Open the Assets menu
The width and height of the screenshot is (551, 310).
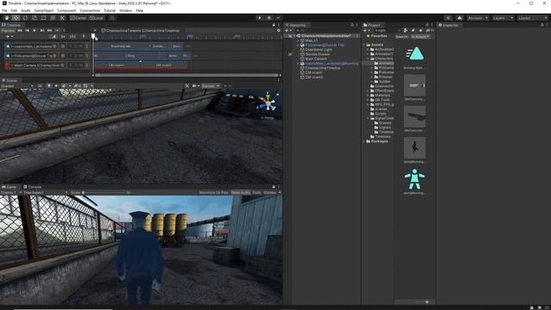tap(26, 10)
